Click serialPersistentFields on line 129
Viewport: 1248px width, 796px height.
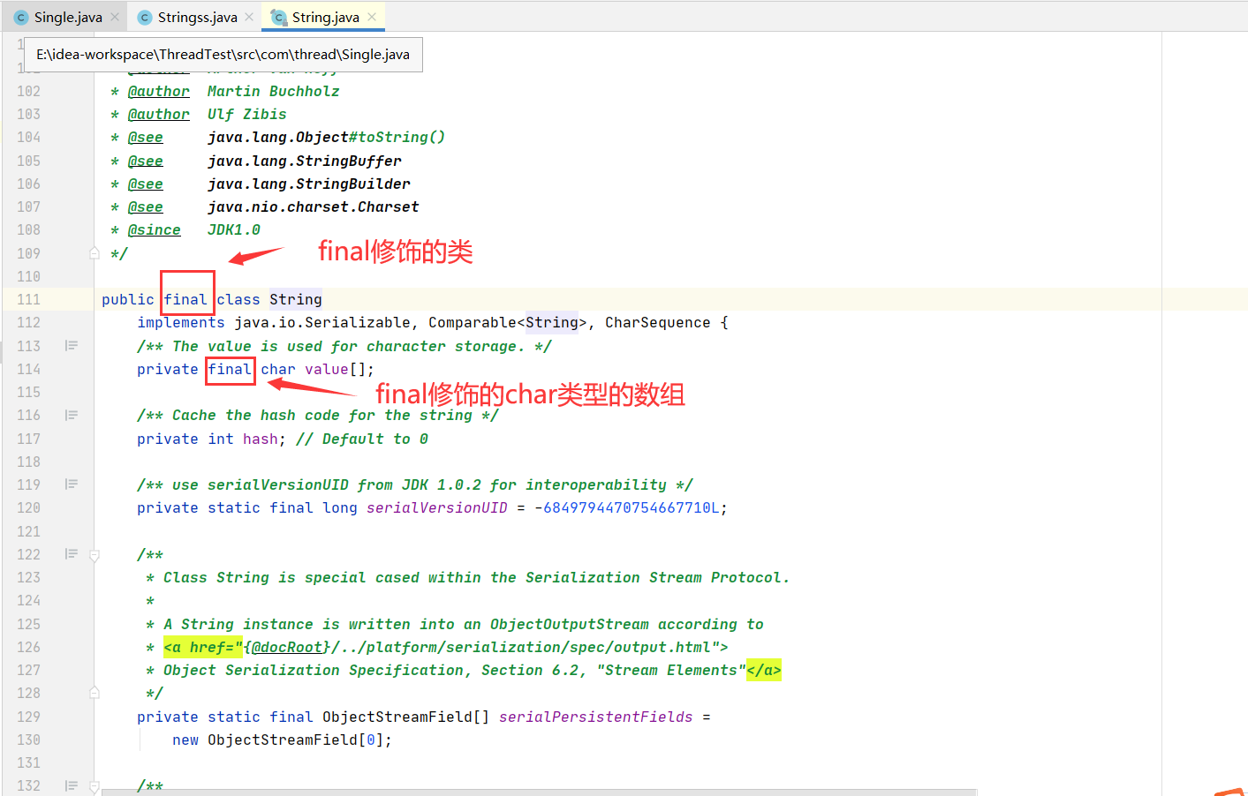(596, 717)
